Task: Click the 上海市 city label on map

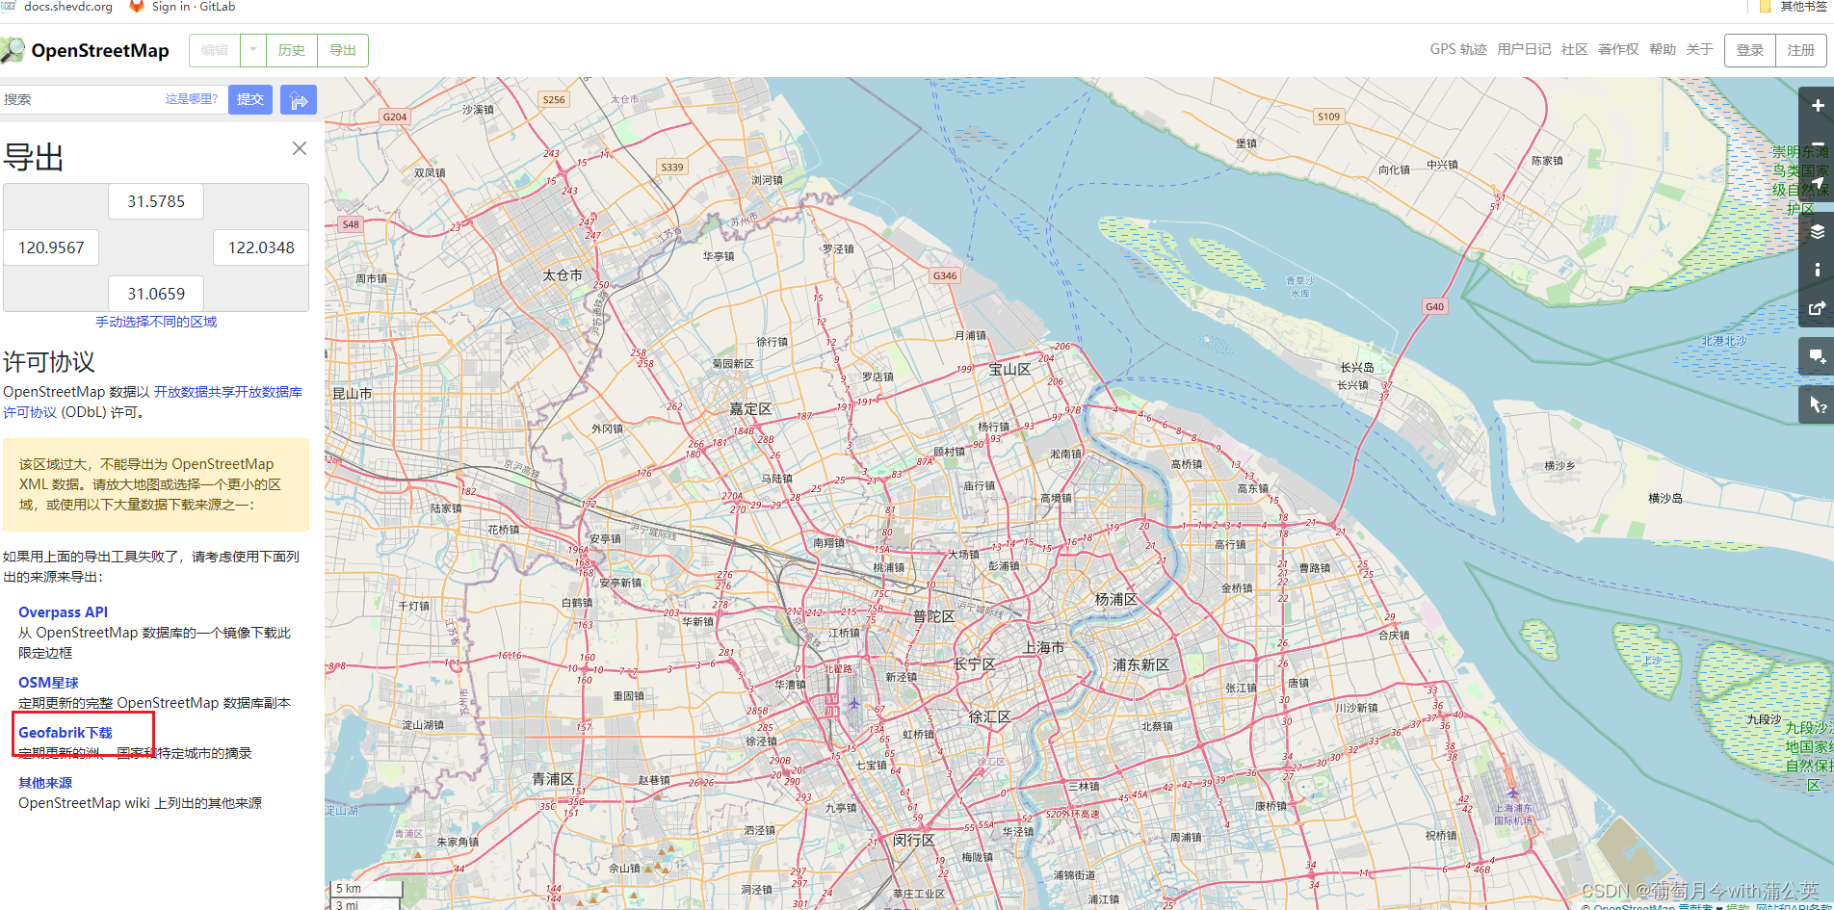Action: [1044, 647]
